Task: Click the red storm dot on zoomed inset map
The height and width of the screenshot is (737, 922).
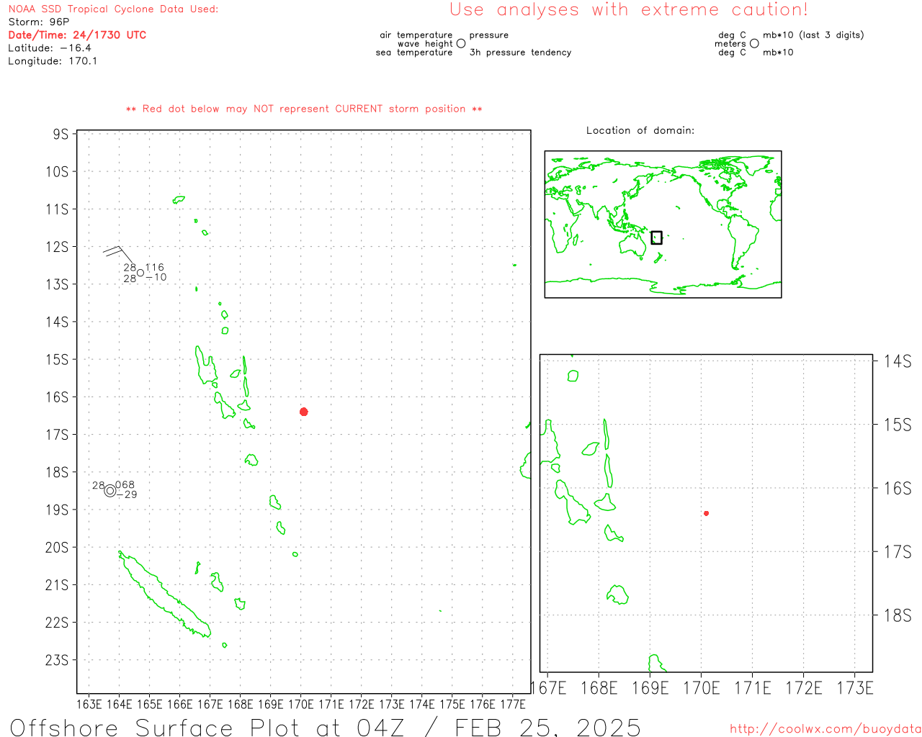Action: point(707,513)
